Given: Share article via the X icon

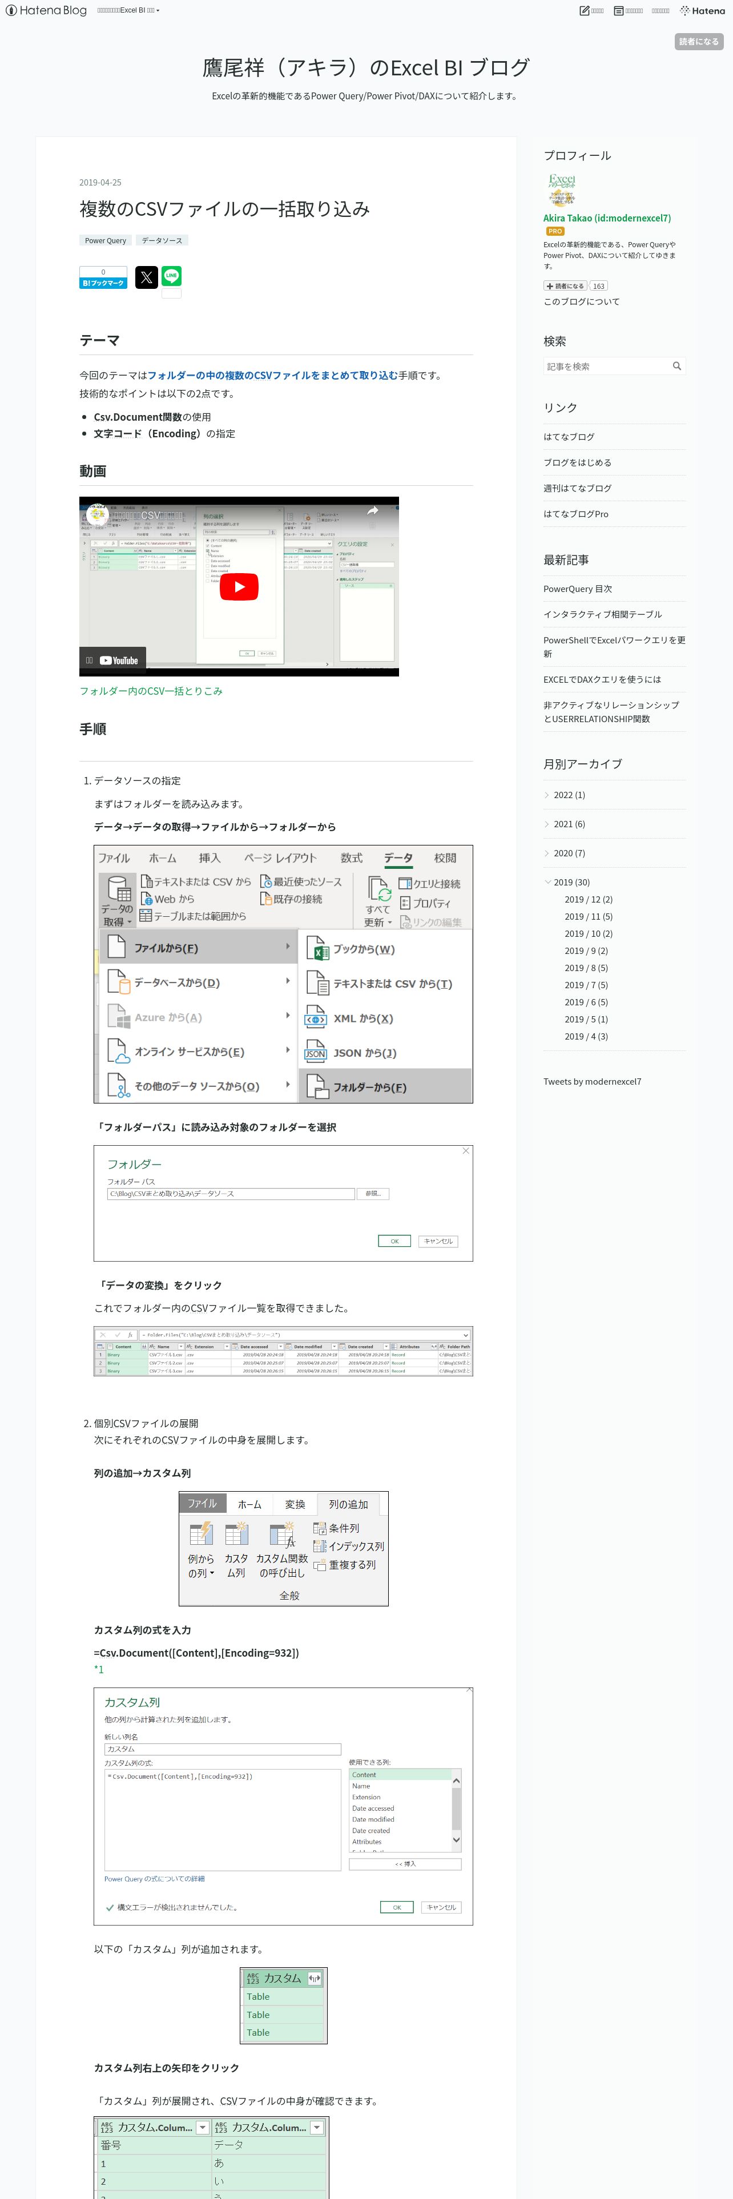Looking at the screenshot, I should pos(147,276).
